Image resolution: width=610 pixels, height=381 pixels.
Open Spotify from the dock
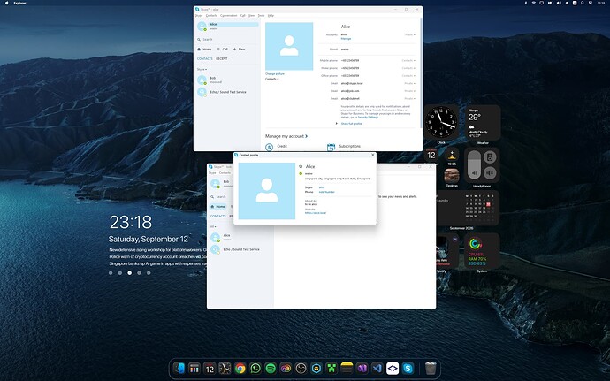tap(271, 368)
